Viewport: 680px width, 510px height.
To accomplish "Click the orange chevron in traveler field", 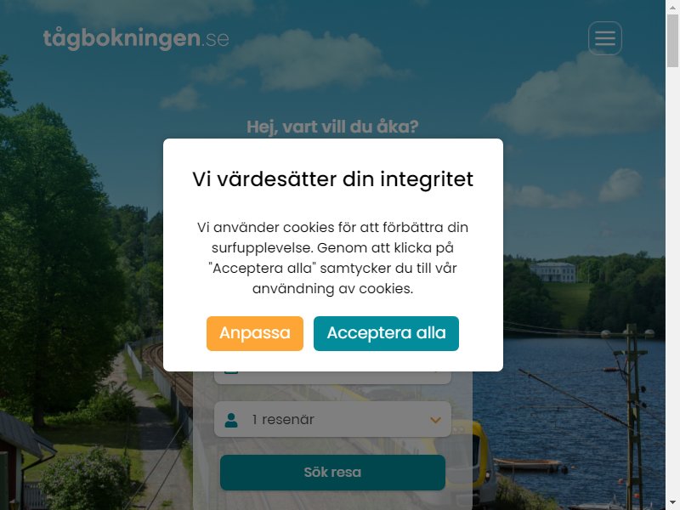I will [435, 420].
